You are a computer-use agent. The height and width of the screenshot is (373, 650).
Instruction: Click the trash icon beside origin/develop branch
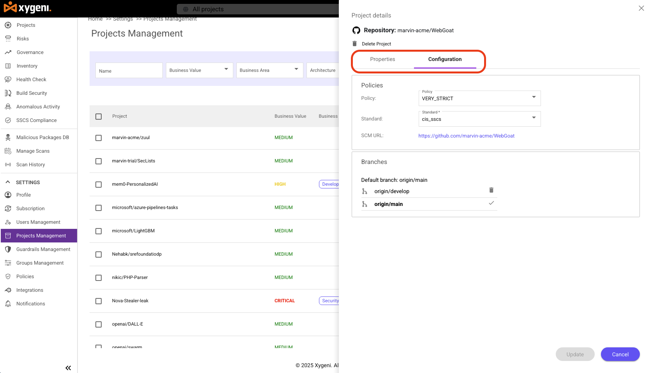(x=491, y=190)
